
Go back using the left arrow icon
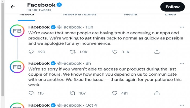13,7
